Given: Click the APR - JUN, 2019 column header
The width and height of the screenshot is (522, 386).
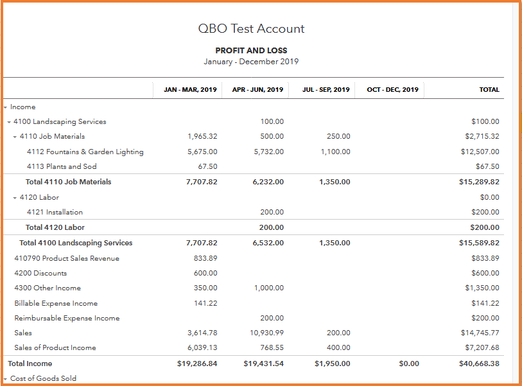Looking at the screenshot, I should coord(257,90).
